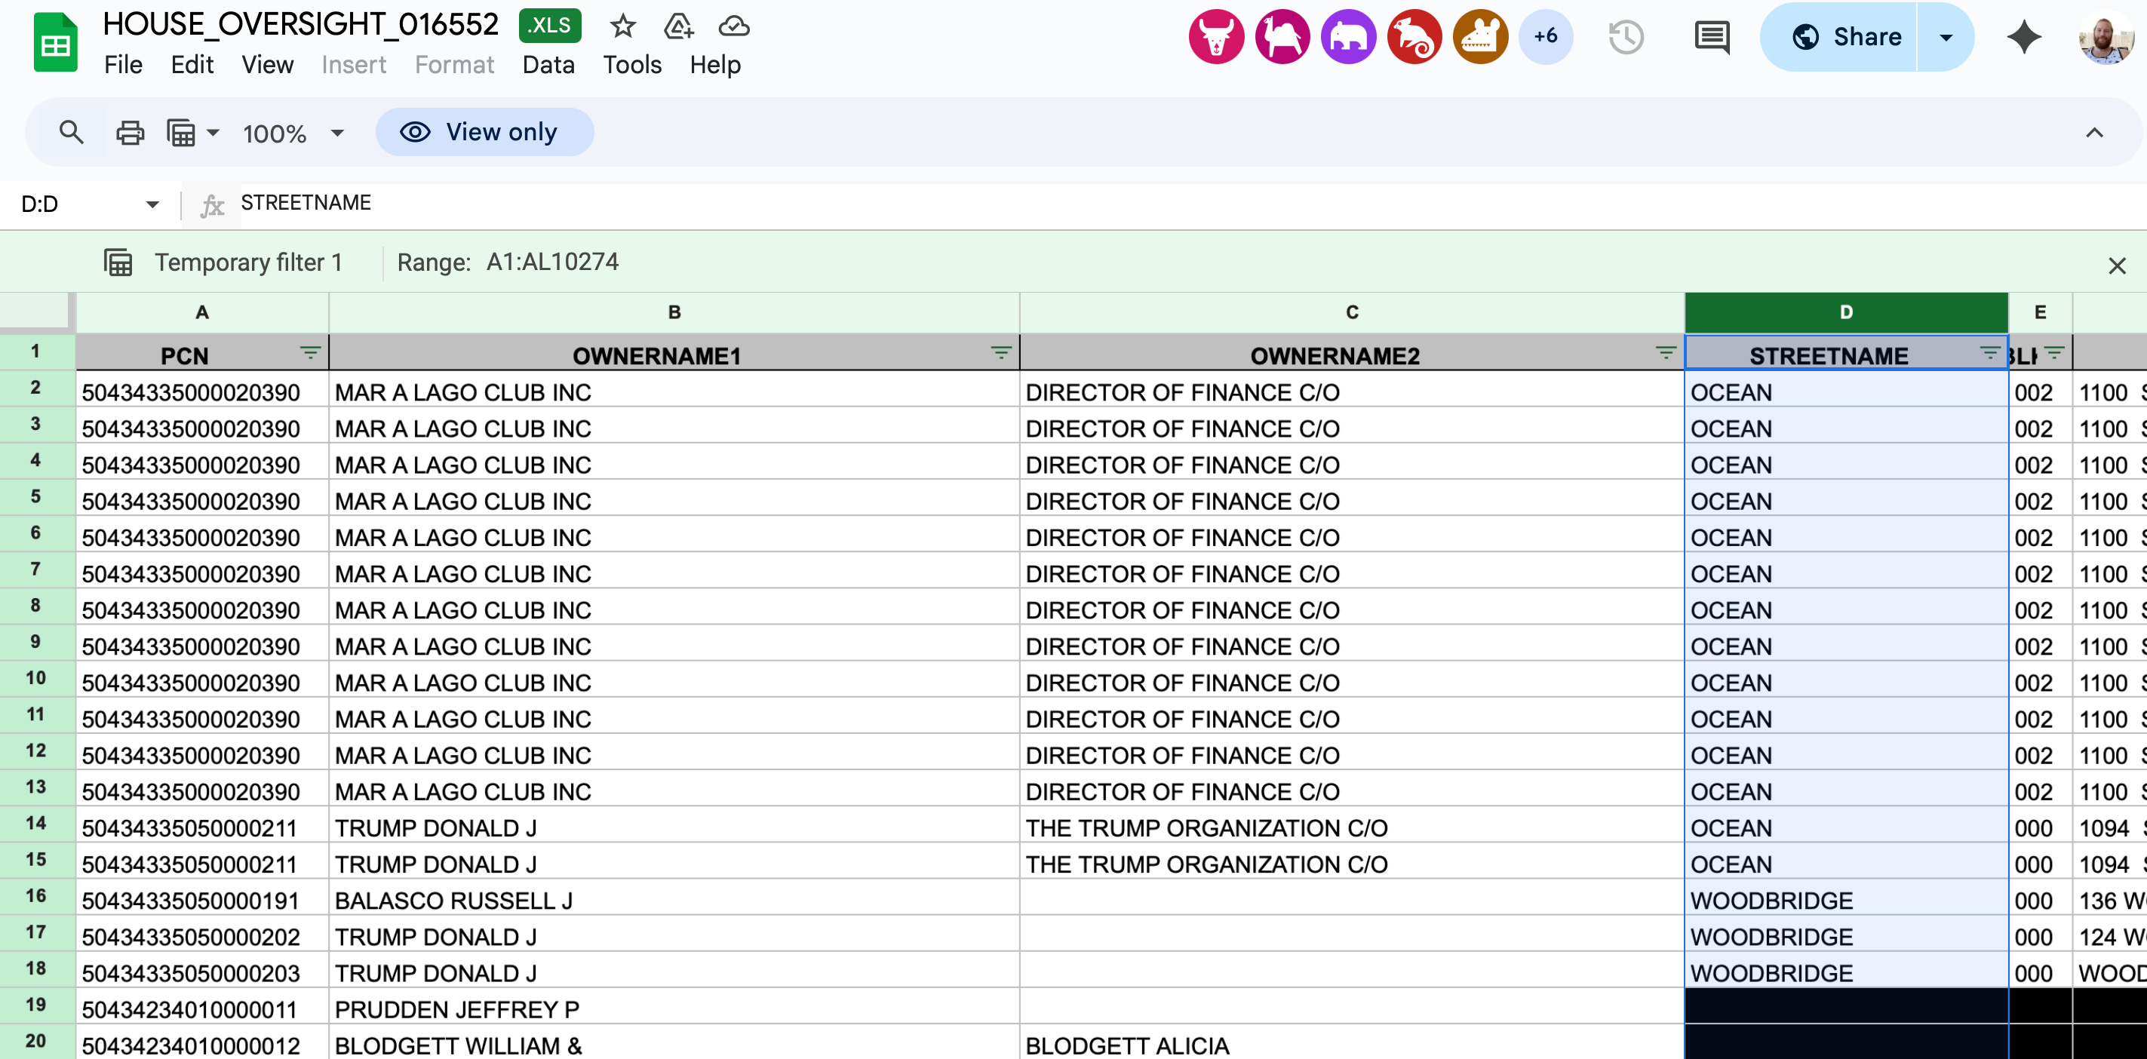Open the comments panel icon
The width and height of the screenshot is (2147, 1059).
1712,38
